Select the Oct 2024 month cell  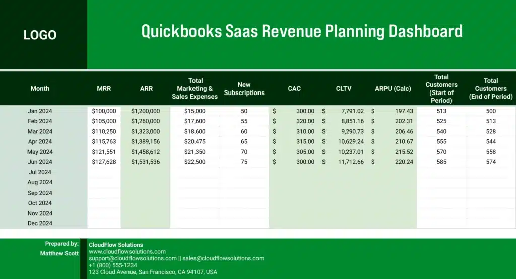40,203
